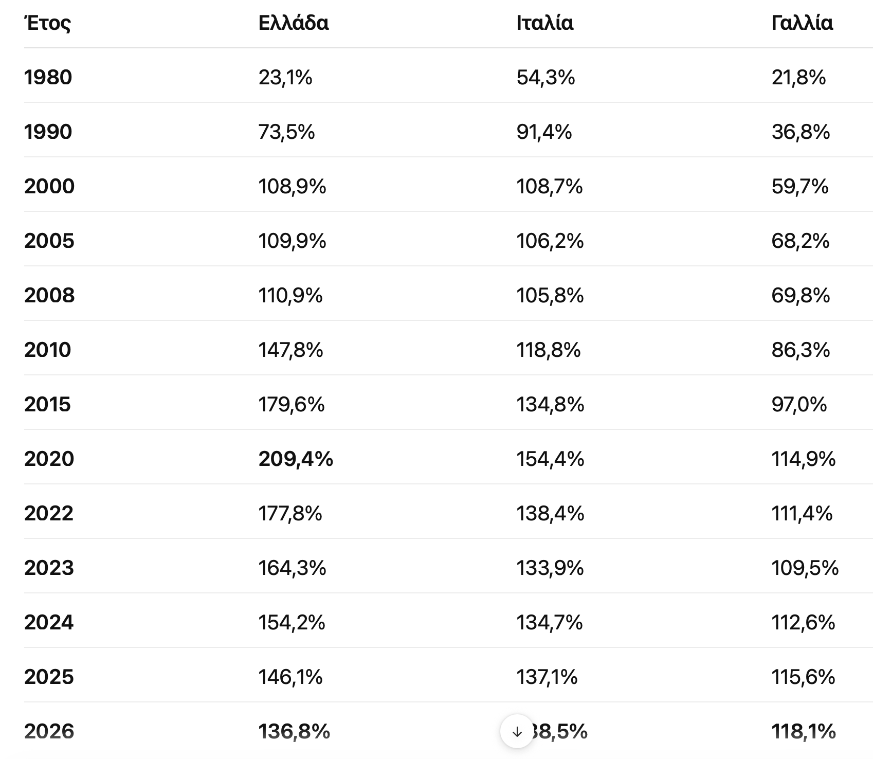This screenshot has width=873, height=759.
Task: Click the 2005 year row label
Action: tap(49, 241)
